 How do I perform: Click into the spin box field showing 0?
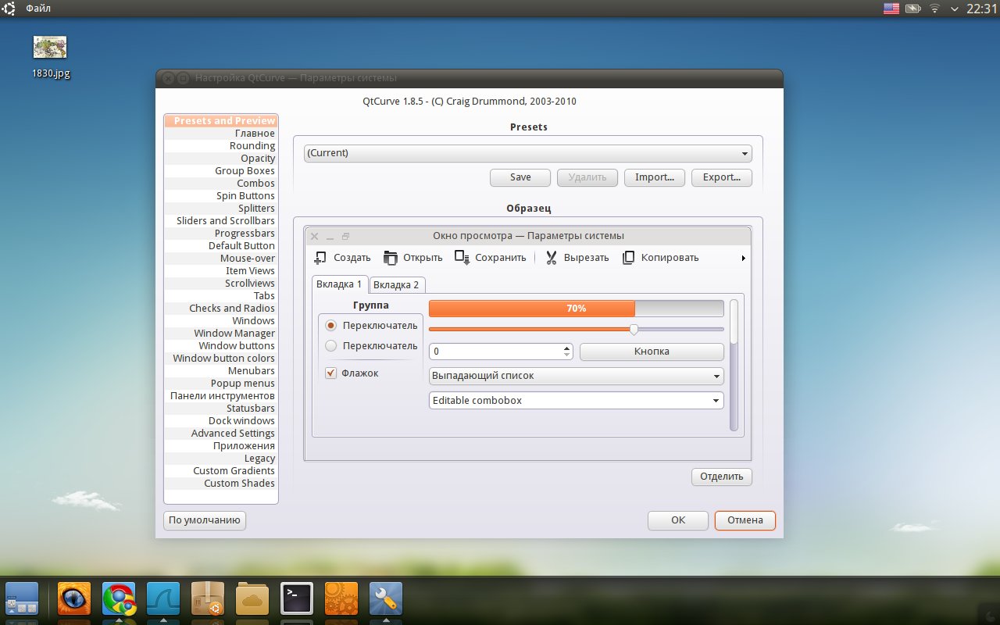(495, 352)
